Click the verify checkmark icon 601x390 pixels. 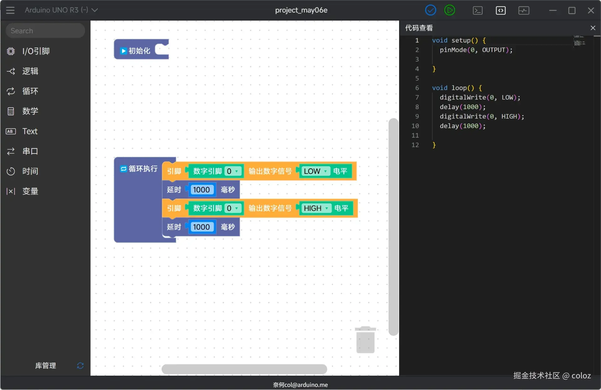[430, 10]
